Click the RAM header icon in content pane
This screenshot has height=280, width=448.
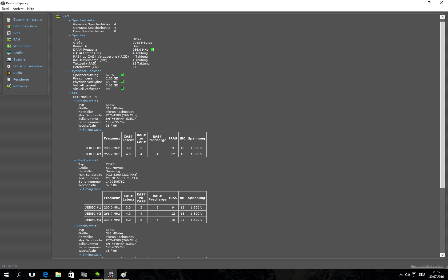click(x=58, y=16)
